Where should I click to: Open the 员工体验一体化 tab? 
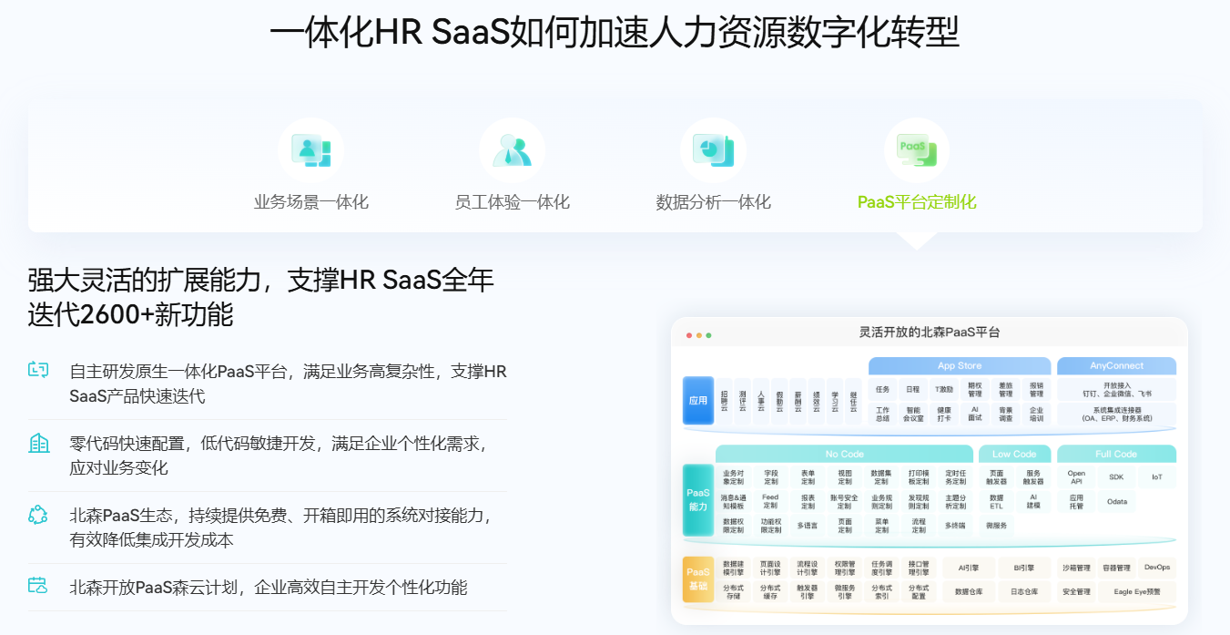pyautogui.click(x=512, y=202)
